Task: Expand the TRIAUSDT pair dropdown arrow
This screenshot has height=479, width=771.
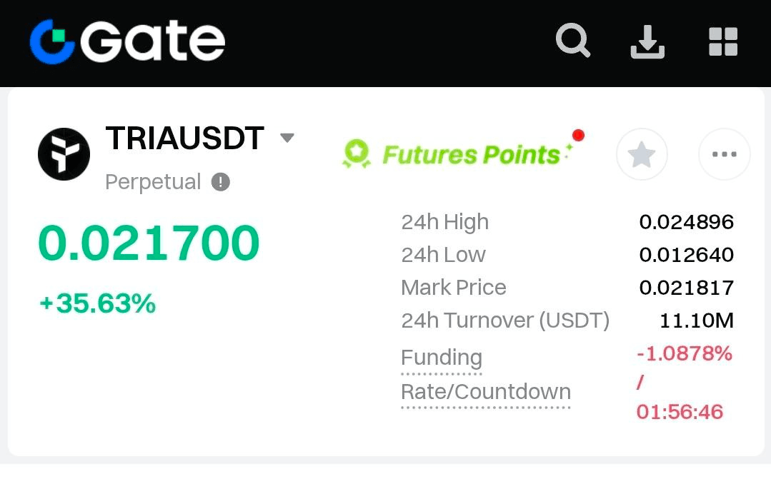Action: coord(287,138)
